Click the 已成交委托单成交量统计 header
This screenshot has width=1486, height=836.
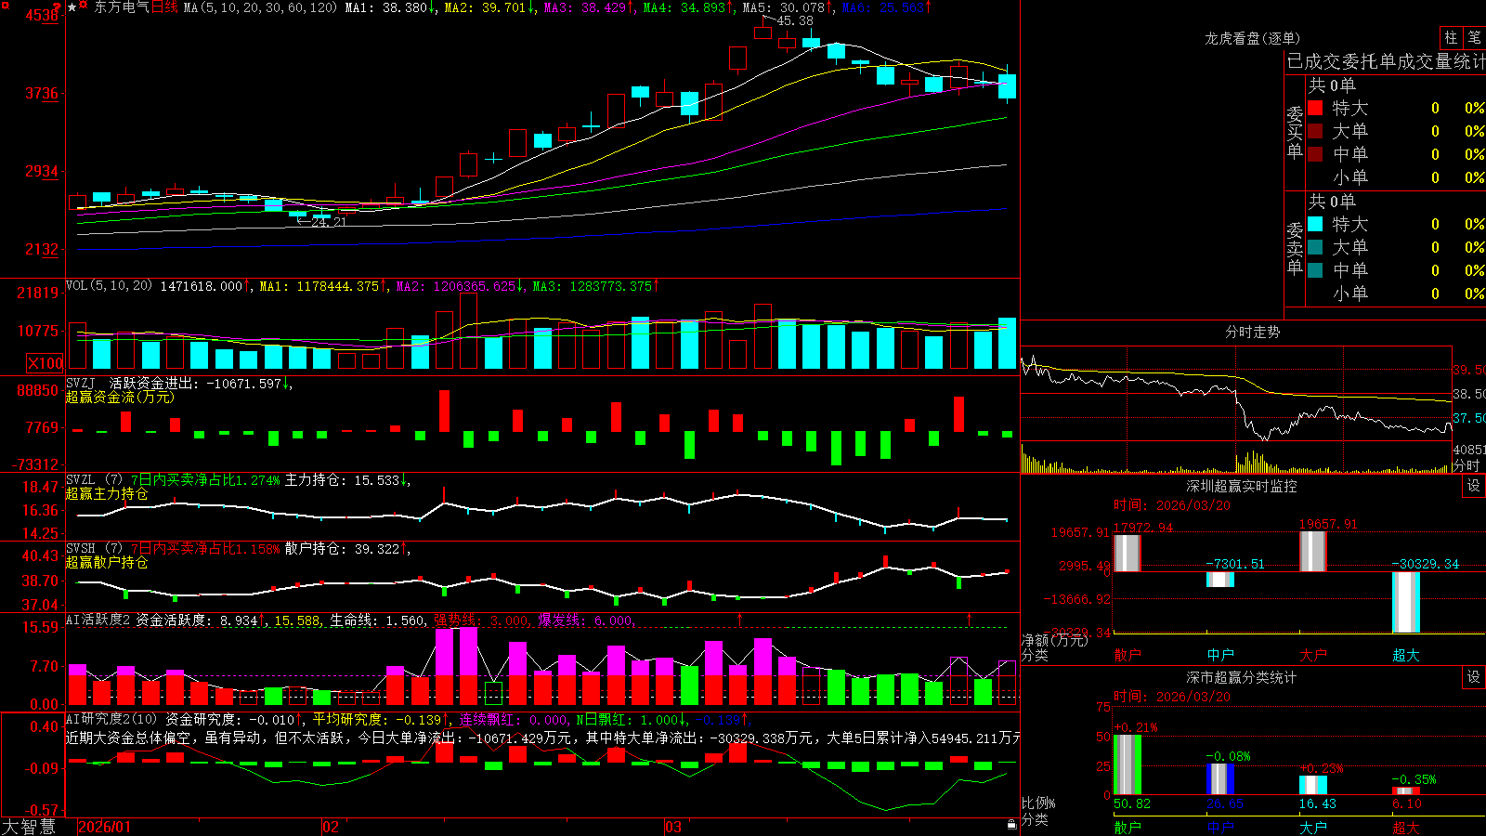coord(1386,61)
